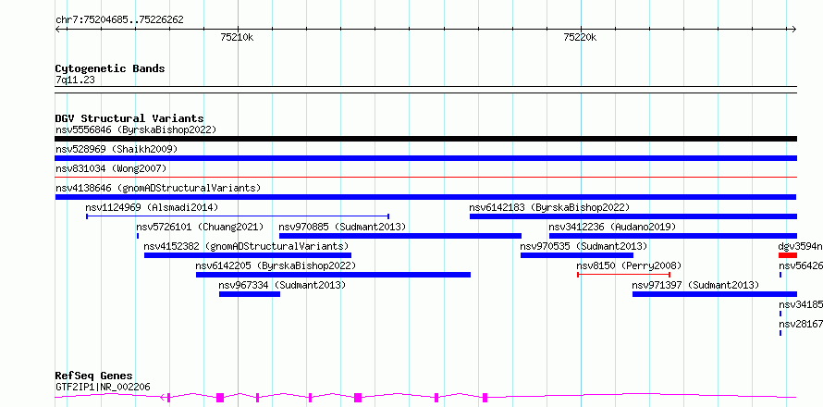
Task: Click the 75210k ruler label
Action: (x=238, y=37)
